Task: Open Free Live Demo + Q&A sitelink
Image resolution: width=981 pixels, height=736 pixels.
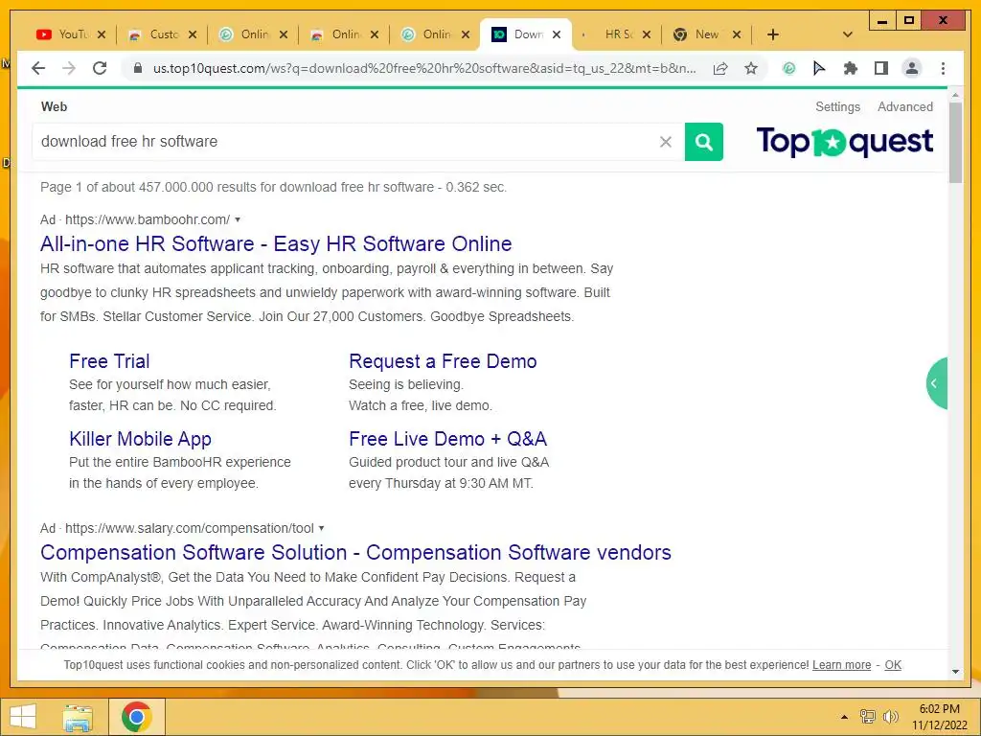Action: [x=447, y=439]
